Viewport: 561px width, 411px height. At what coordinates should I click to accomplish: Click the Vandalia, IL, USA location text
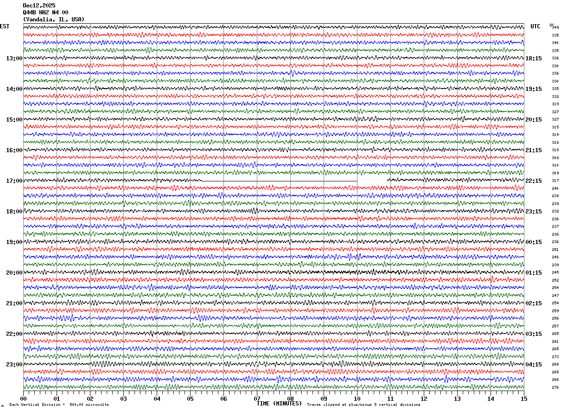pyautogui.click(x=54, y=19)
